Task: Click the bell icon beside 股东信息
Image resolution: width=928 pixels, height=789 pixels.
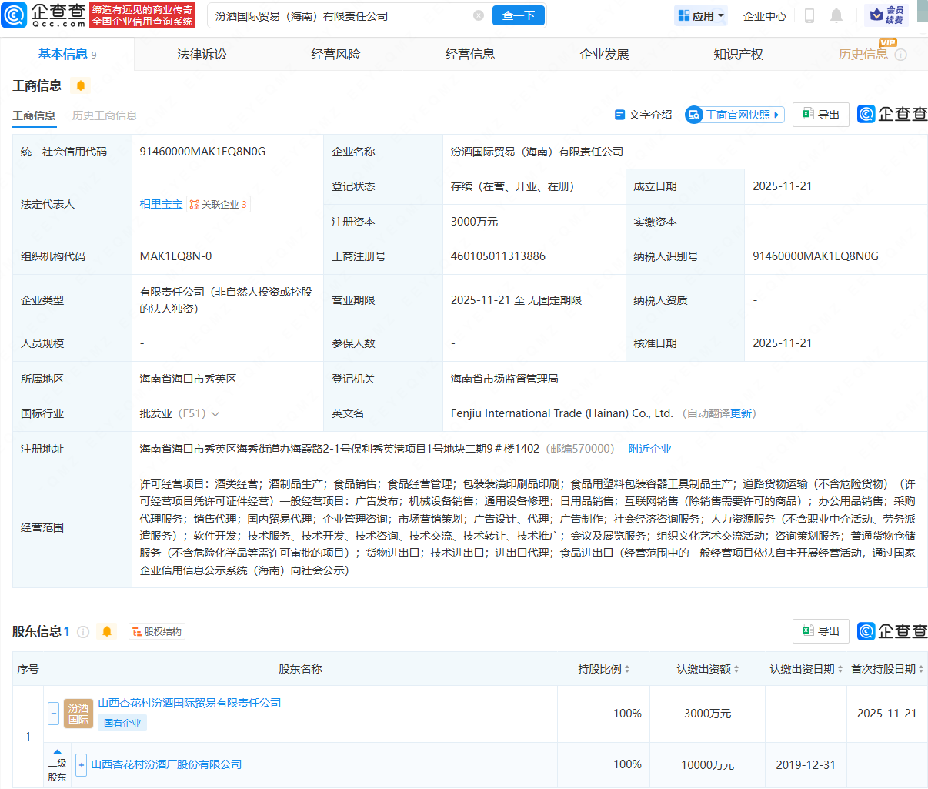Action: (107, 632)
